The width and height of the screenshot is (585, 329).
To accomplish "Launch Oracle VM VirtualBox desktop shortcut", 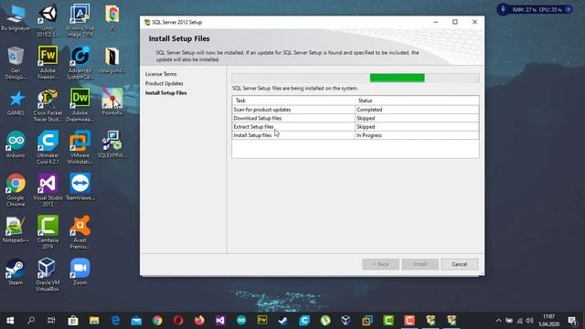I will point(48,275).
